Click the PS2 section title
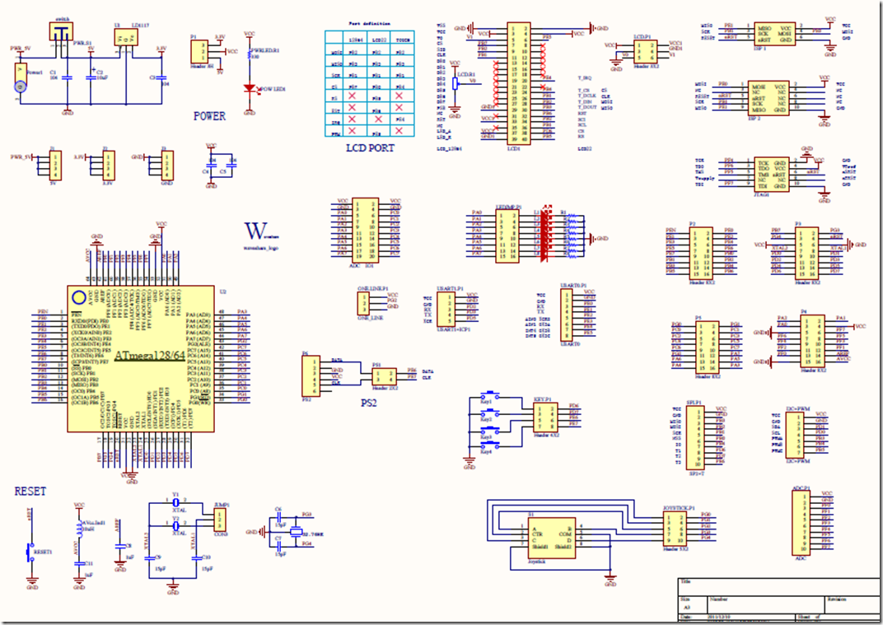This screenshot has width=883, height=625. [x=369, y=403]
